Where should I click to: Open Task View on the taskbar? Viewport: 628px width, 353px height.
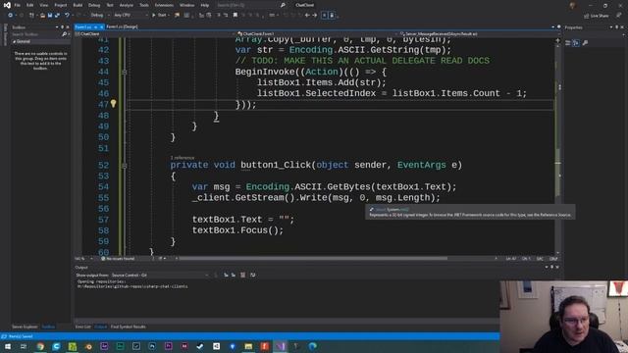(x=24, y=346)
